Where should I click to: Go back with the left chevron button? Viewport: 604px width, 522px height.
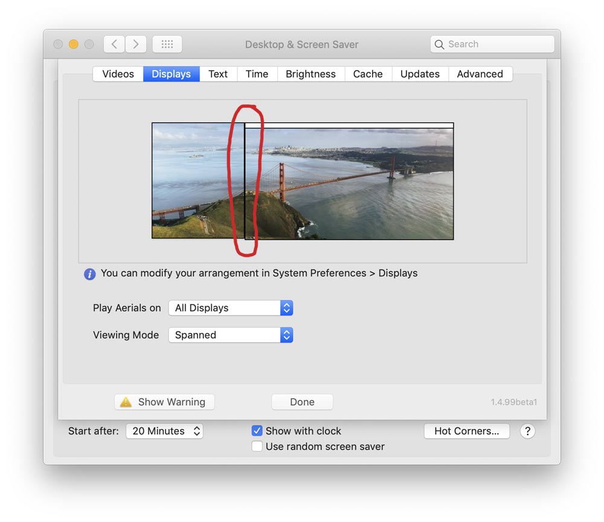point(114,44)
